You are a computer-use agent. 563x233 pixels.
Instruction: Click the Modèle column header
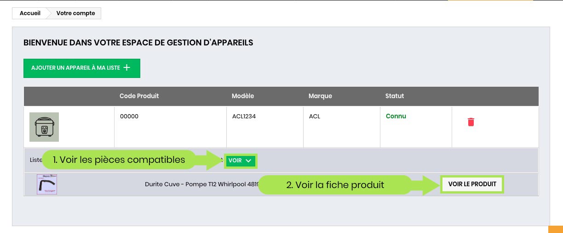243,96
